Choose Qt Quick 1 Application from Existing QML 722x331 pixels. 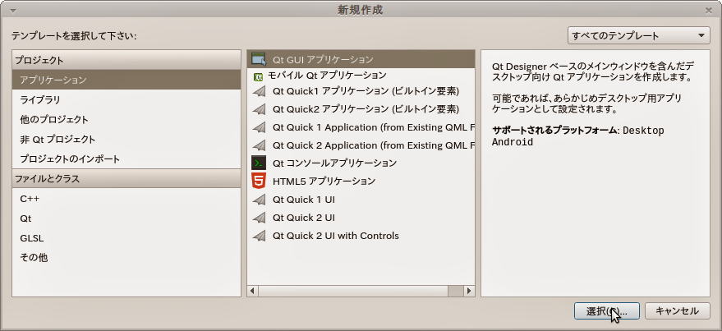pos(361,127)
